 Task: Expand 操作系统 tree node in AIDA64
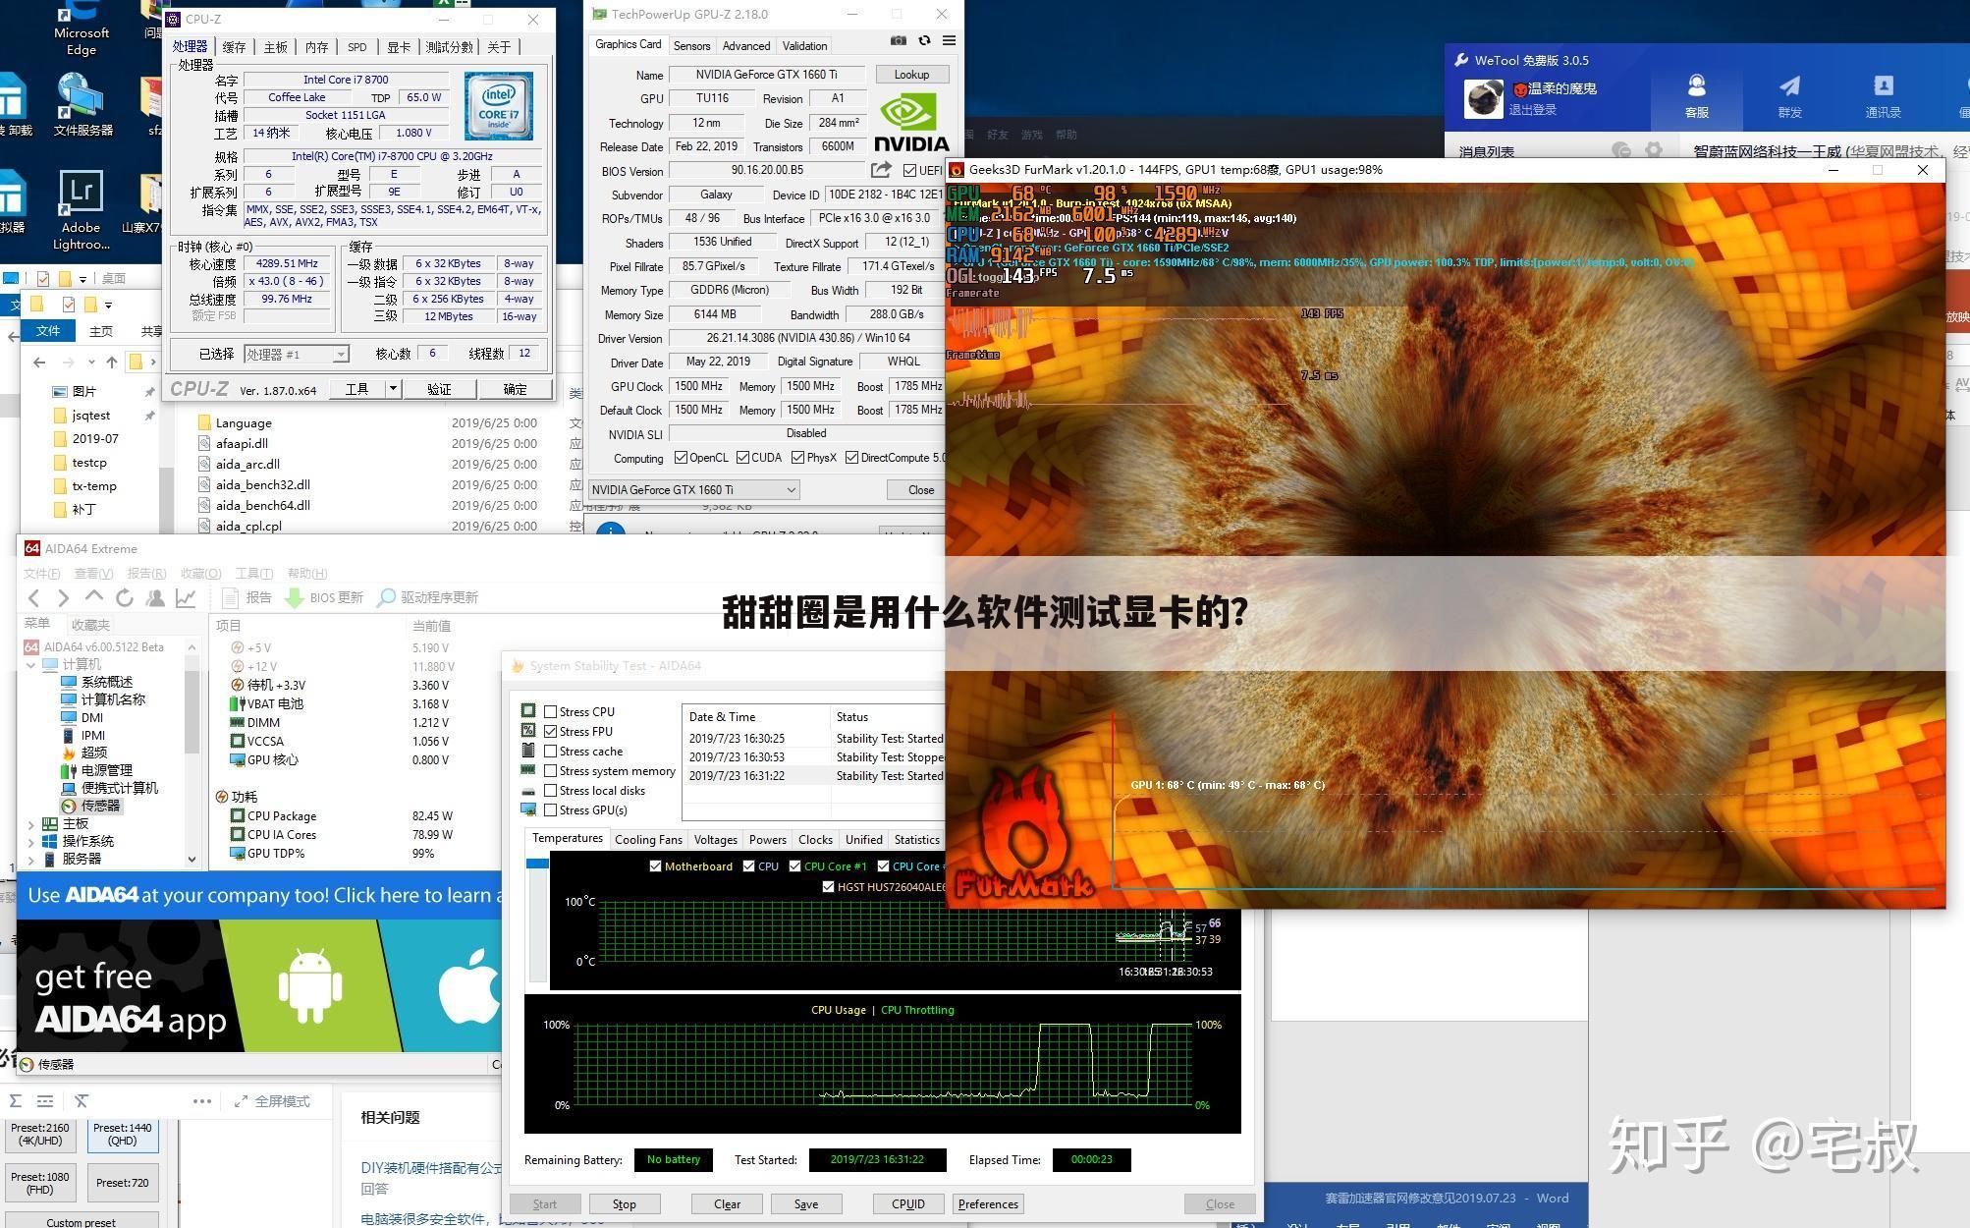tap(30, 842)
